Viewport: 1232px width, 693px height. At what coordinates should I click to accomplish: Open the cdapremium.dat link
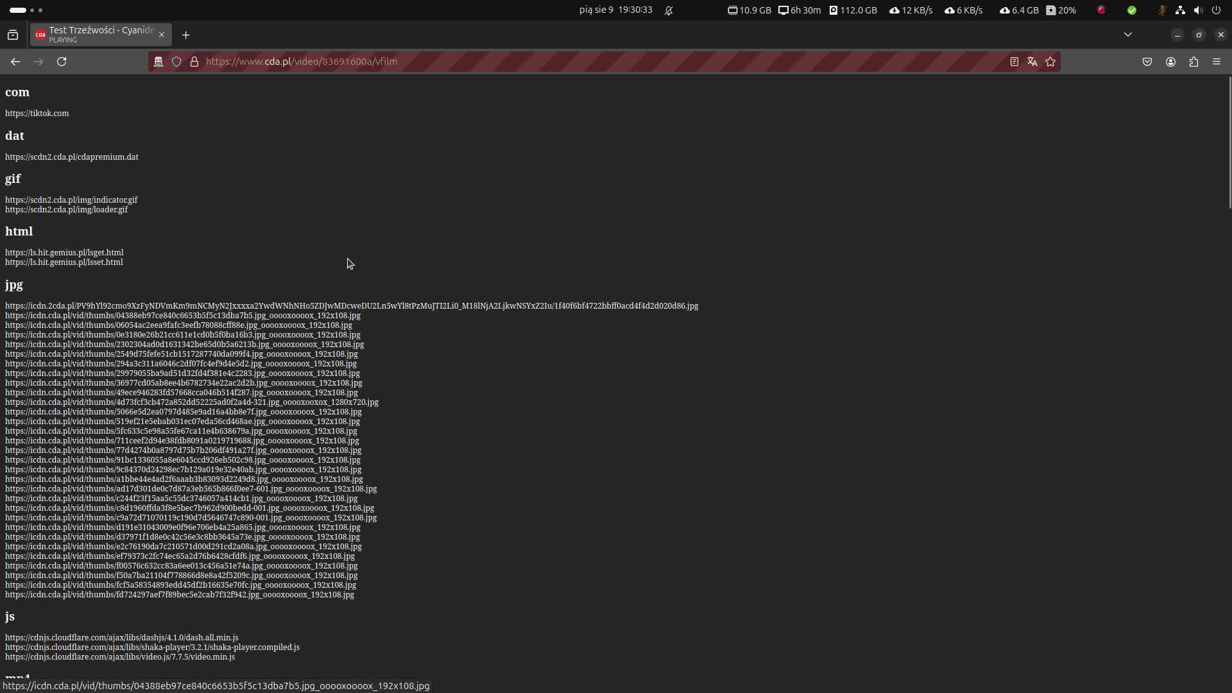pos(72,157)
